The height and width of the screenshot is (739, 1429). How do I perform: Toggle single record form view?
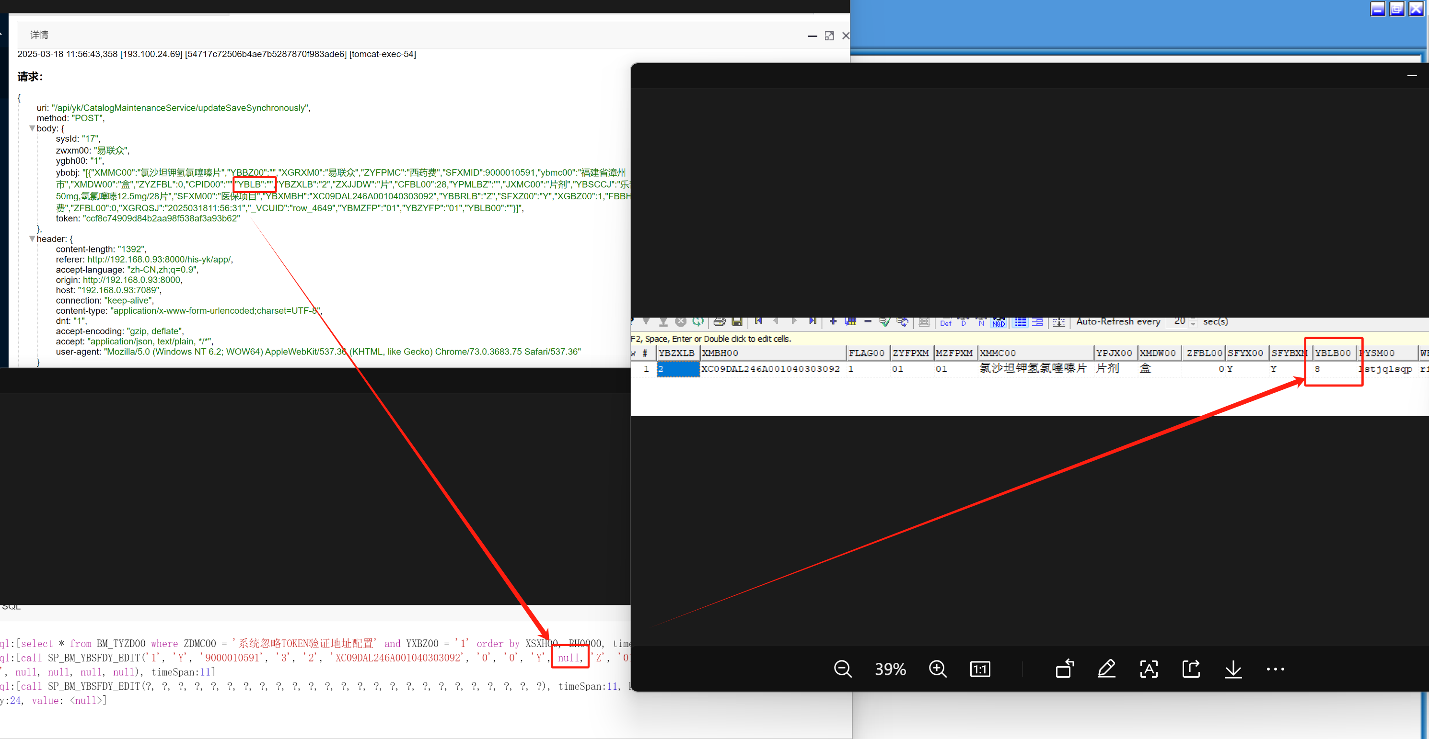pos(1037,322)
